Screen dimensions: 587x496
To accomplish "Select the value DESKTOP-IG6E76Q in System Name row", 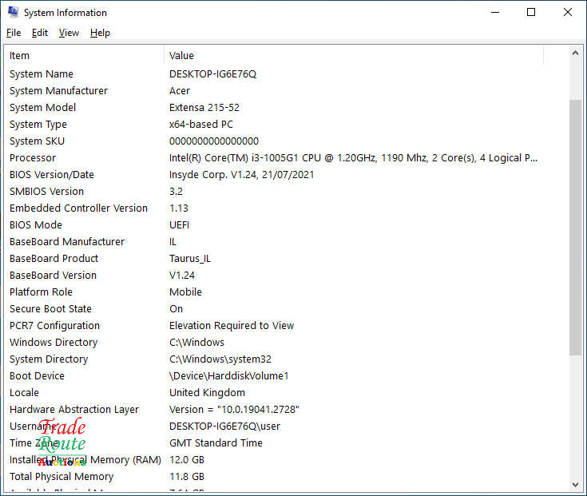I will (212, 74).
